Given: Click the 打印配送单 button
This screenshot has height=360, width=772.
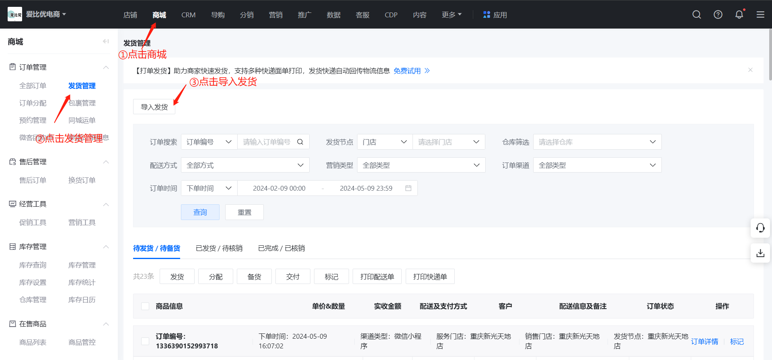Looking at the screenshot, I should pyautogui.click(x=377, y=276).
